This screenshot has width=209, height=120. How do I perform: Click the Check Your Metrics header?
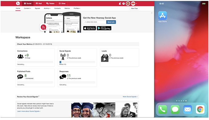[x=77, y=44]
